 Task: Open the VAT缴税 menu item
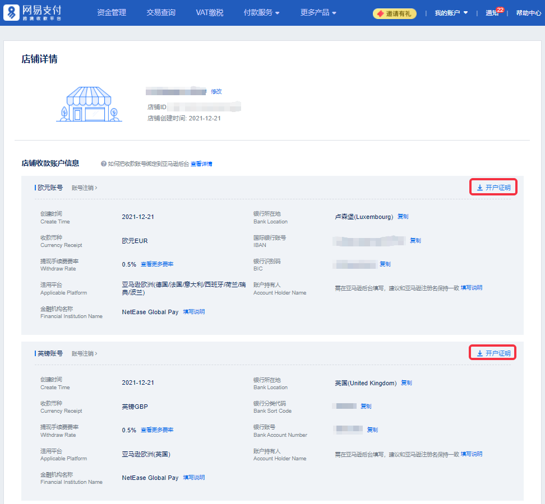[210, 12]
